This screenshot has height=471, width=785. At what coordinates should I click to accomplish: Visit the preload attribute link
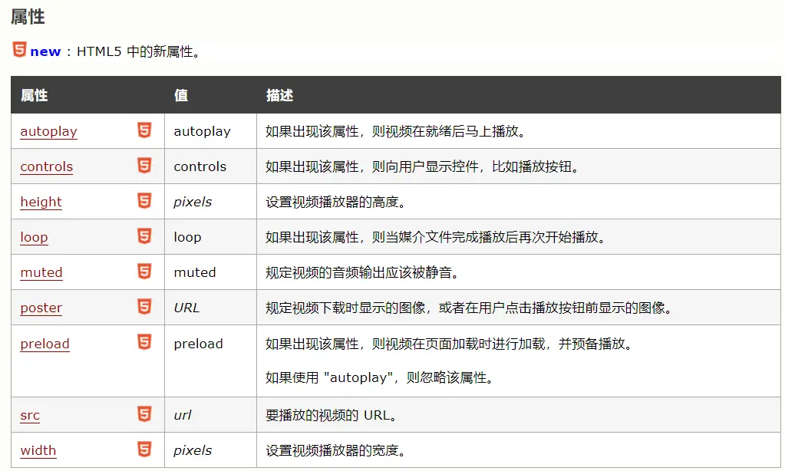45,344
